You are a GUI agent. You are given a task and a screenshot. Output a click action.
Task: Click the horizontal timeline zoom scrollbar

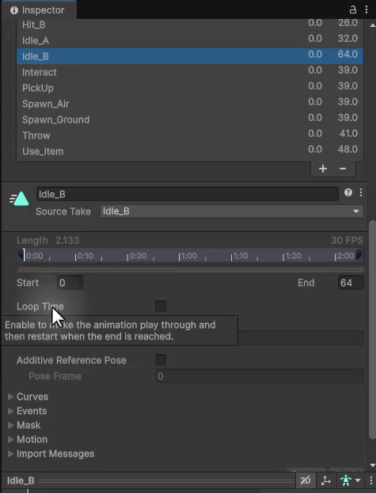191,270
